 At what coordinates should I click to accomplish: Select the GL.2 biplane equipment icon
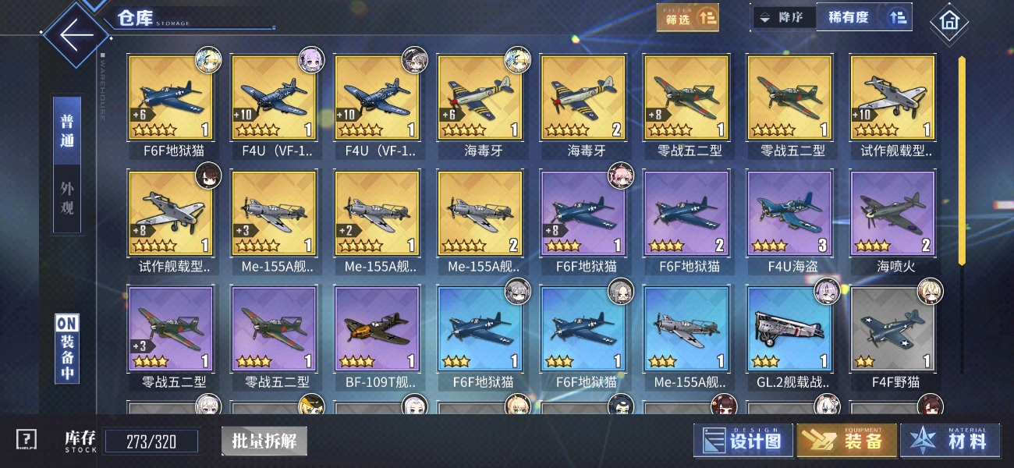[x=789, y=329]
